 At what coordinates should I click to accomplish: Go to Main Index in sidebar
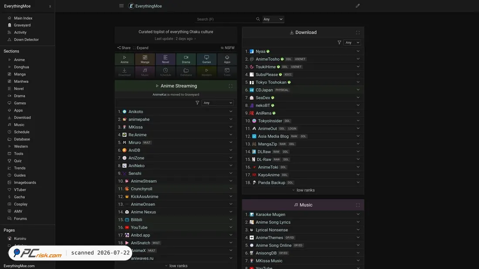pyautogui.click(x=23, y=18)
